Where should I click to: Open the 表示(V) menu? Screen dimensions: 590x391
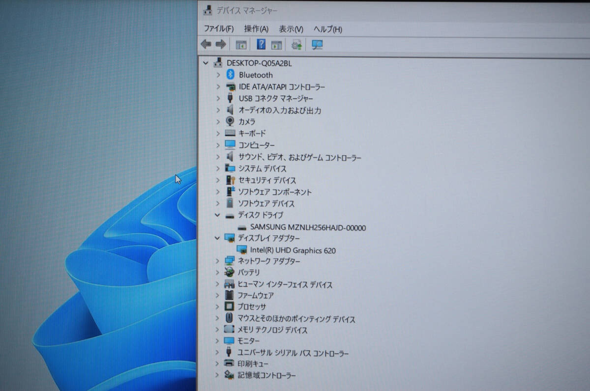pyautogui.click(x=291, y=29)
